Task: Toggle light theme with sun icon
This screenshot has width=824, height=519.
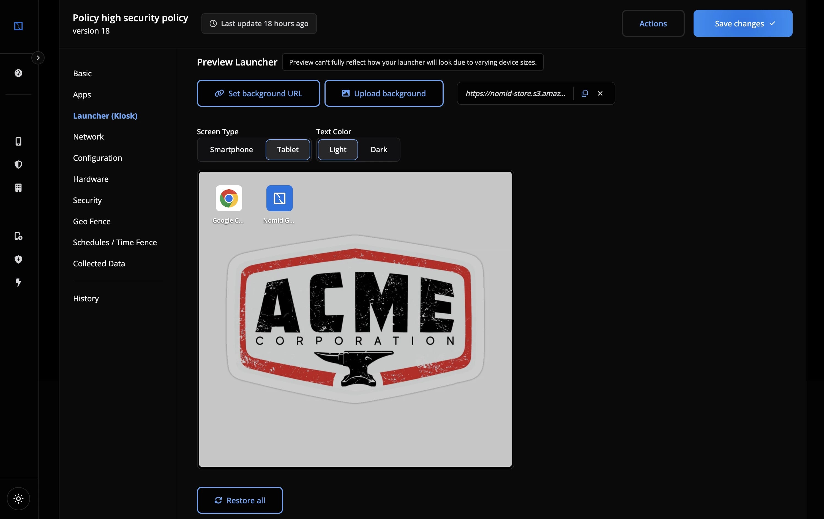Action: 18,498
